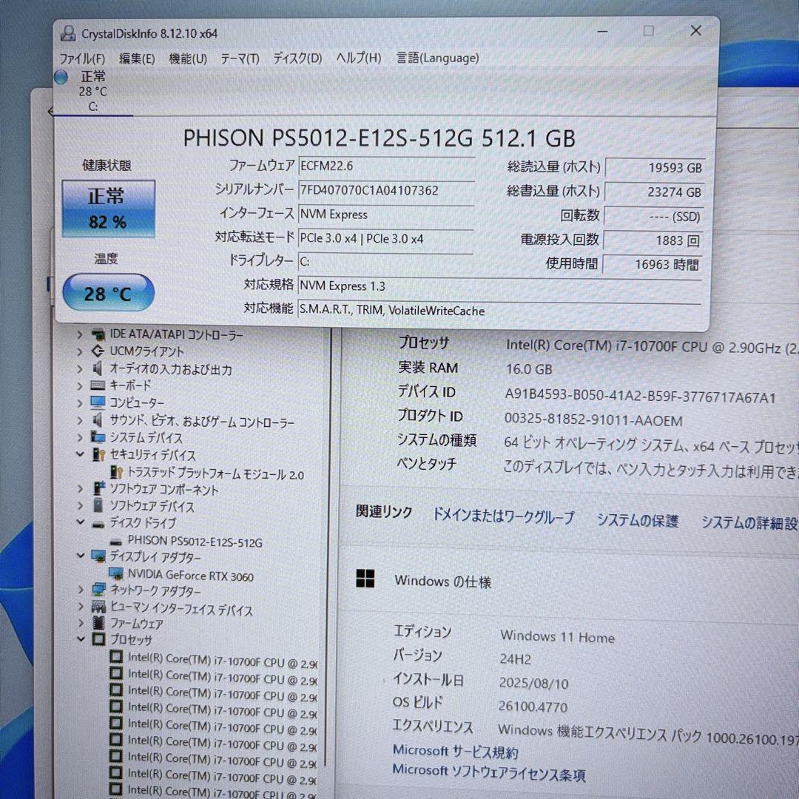Click the serial number field 7FD407070C1A04107362
Screen dimensions: 799x799
click(386, 191)
